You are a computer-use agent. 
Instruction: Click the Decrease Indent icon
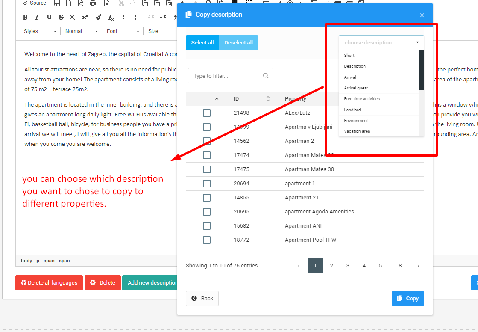(x=151, y=17)
